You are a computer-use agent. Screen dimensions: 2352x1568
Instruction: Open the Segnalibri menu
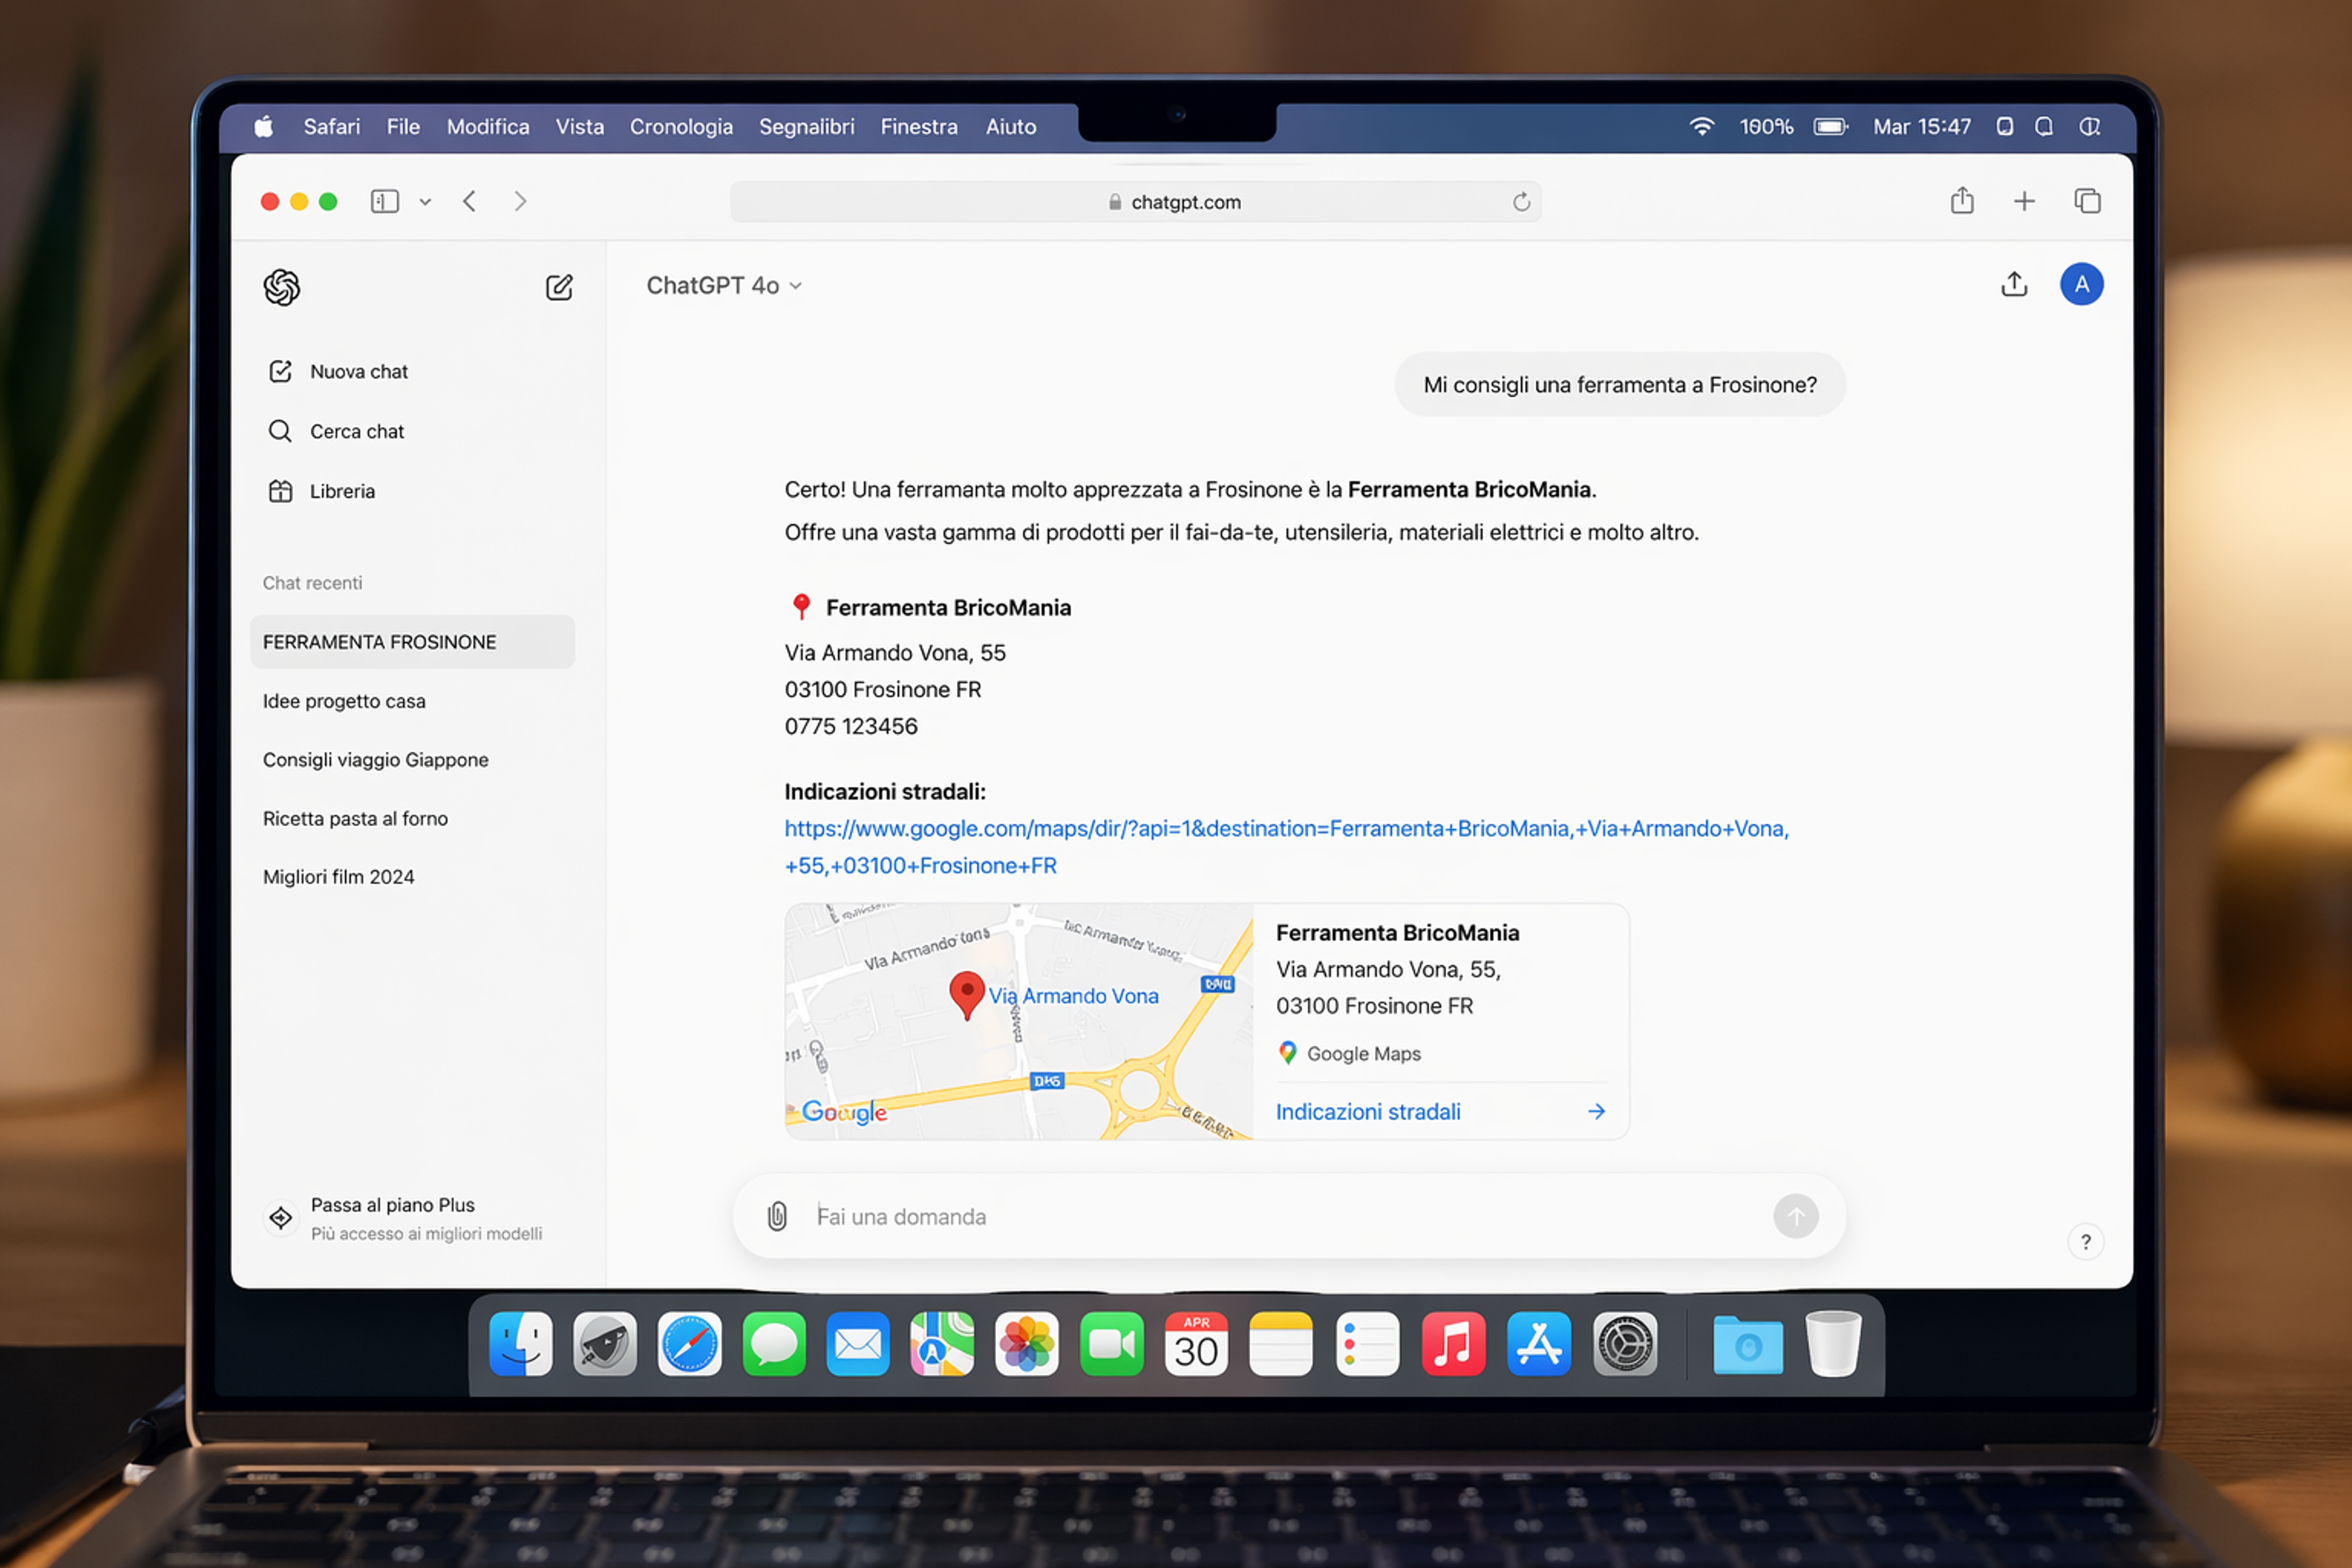806,127
